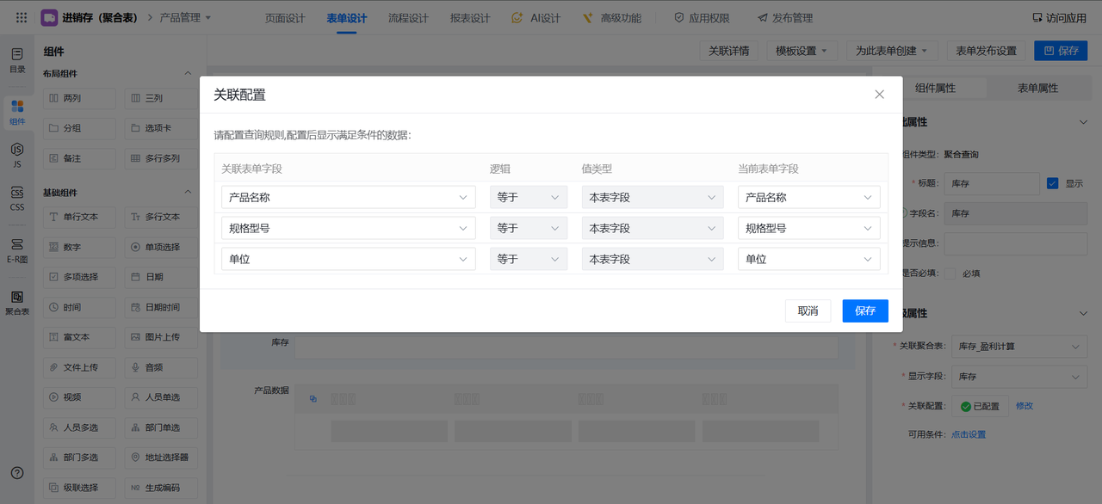Click the 点击设置 link

969,434
